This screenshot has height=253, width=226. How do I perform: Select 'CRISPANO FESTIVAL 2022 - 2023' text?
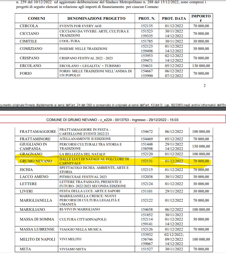[86, 58]
